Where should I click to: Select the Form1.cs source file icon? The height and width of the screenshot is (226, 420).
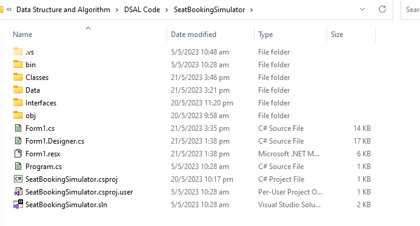coord(18,128)
